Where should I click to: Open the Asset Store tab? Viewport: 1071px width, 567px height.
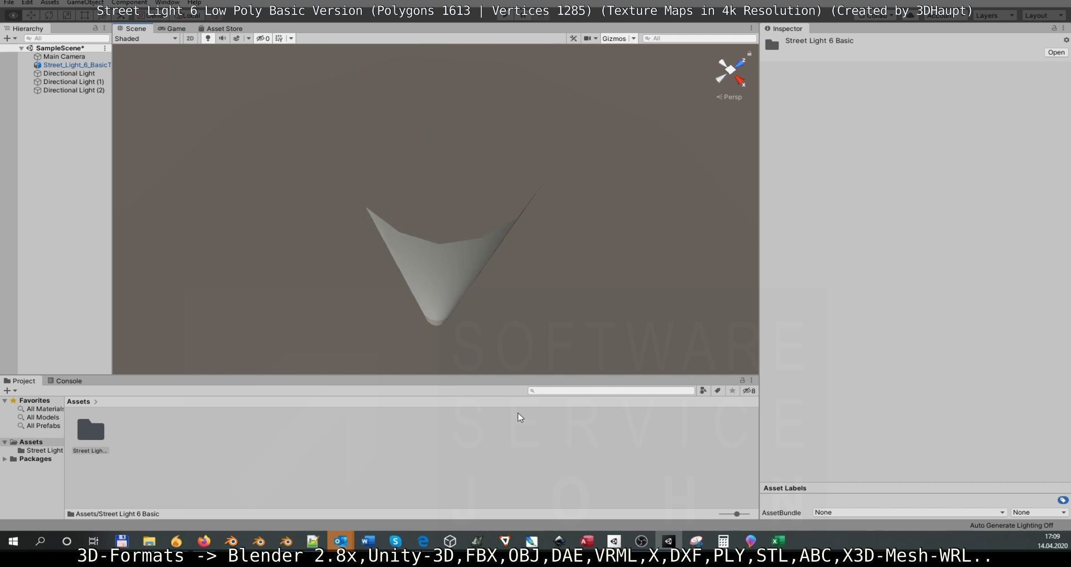pos(221,28)
